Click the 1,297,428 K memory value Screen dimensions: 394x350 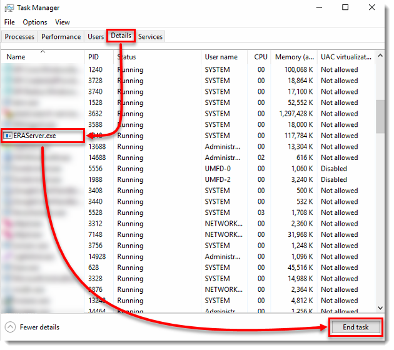tap(296, 114)
